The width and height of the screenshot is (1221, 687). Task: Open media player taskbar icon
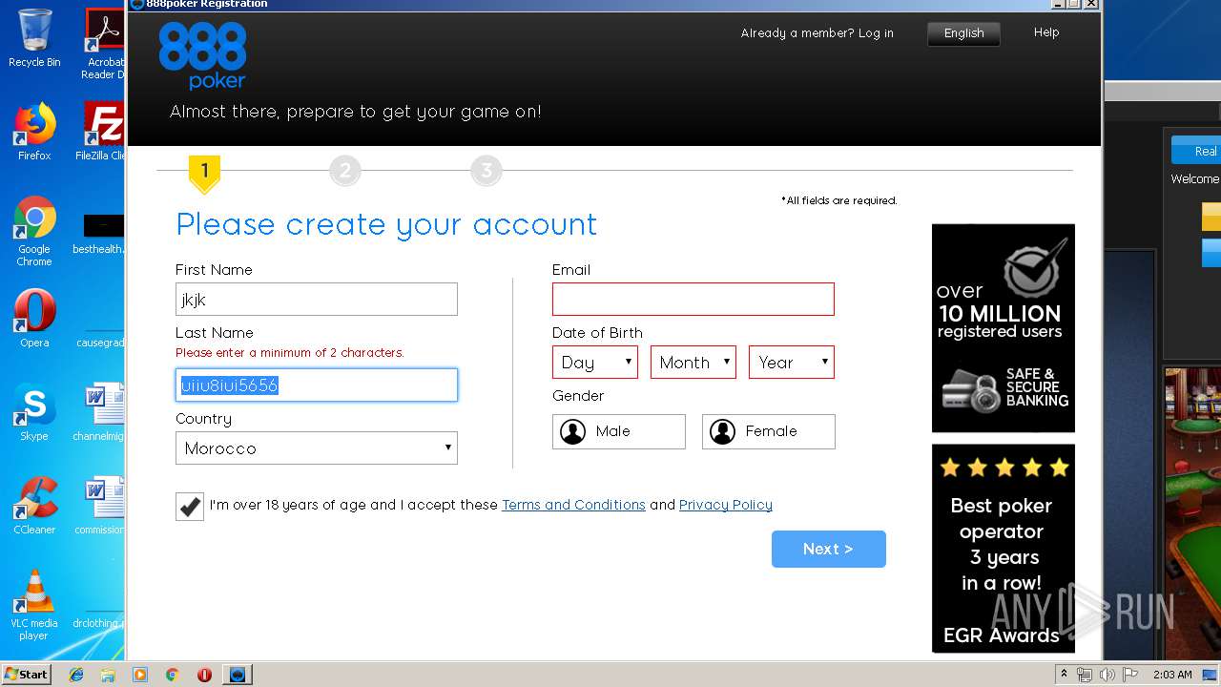point(140,675)
